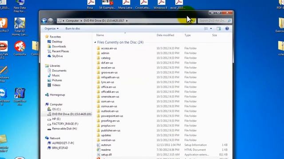284x159 pixels.
Task: Select DVD RW Drive (D:) in navigation pane
Action: (x=72, y=114)
